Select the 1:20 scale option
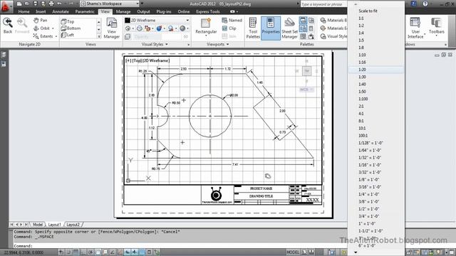Image resolution: width=456 pixels, height=256 pixels. [375, 70]
